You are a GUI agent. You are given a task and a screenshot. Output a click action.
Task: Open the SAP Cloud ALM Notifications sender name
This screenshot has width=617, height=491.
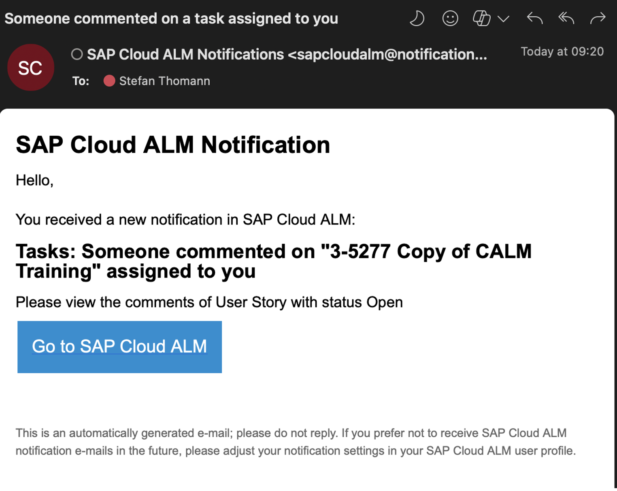pos(185,54)
